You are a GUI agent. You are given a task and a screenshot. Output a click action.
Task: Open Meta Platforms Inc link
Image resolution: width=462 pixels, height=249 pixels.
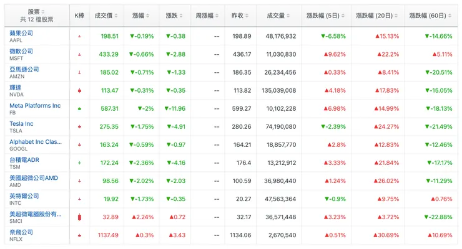pyautogui.click(x=35, y=105)
